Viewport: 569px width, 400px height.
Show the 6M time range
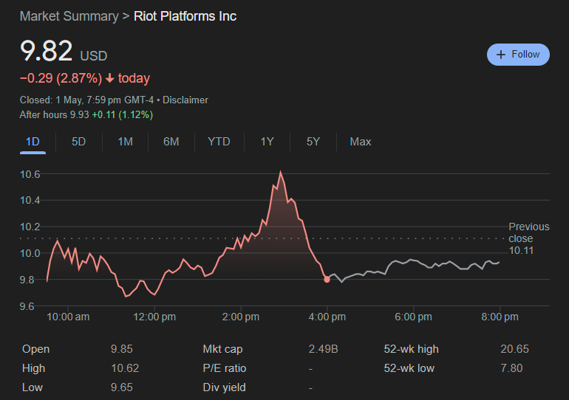[x=171, y=142]
